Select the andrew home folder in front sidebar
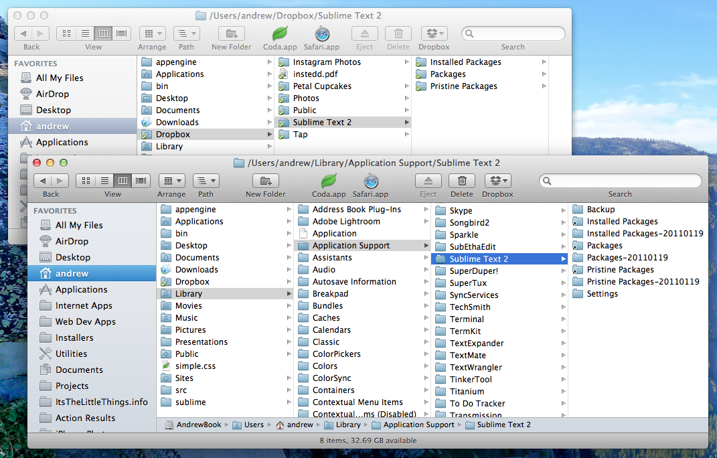717x458 pixels. click(92, 274)
